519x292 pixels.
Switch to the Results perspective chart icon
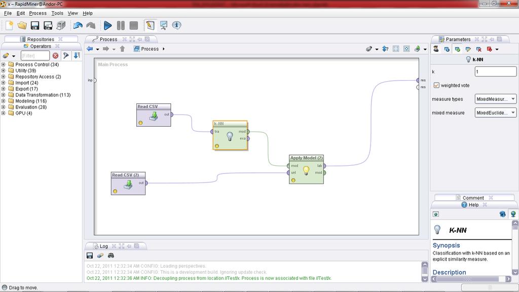[x=164, y=25]
